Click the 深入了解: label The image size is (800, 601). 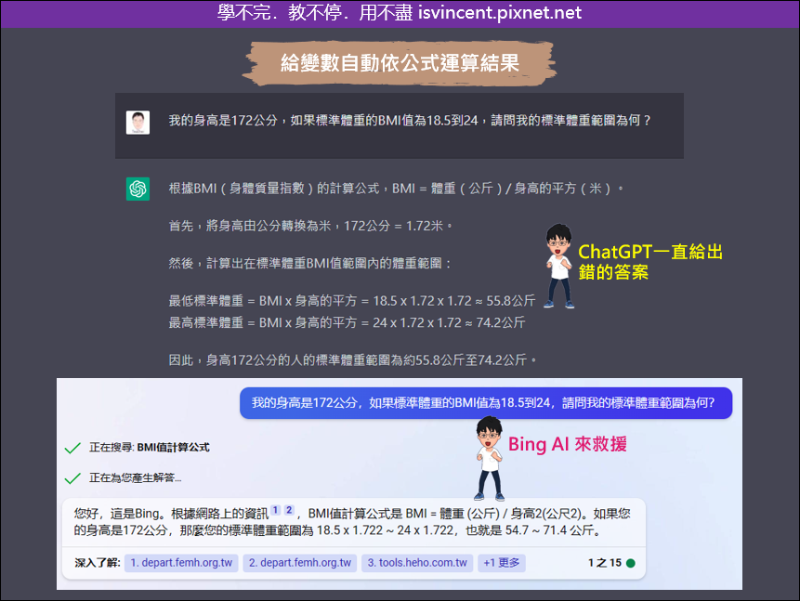97,563
